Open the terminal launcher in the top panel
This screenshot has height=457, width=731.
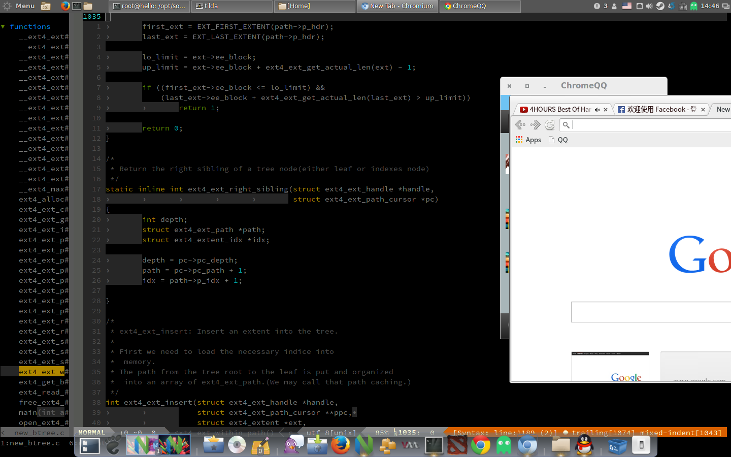click(x=77, y=6)
